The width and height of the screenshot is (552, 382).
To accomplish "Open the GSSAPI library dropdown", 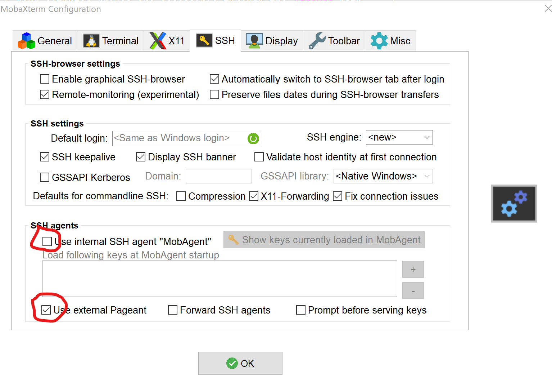I will (383, 176).
